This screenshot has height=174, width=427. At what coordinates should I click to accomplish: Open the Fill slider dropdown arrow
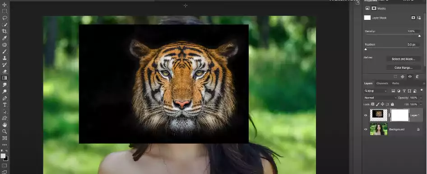[421, 104]
